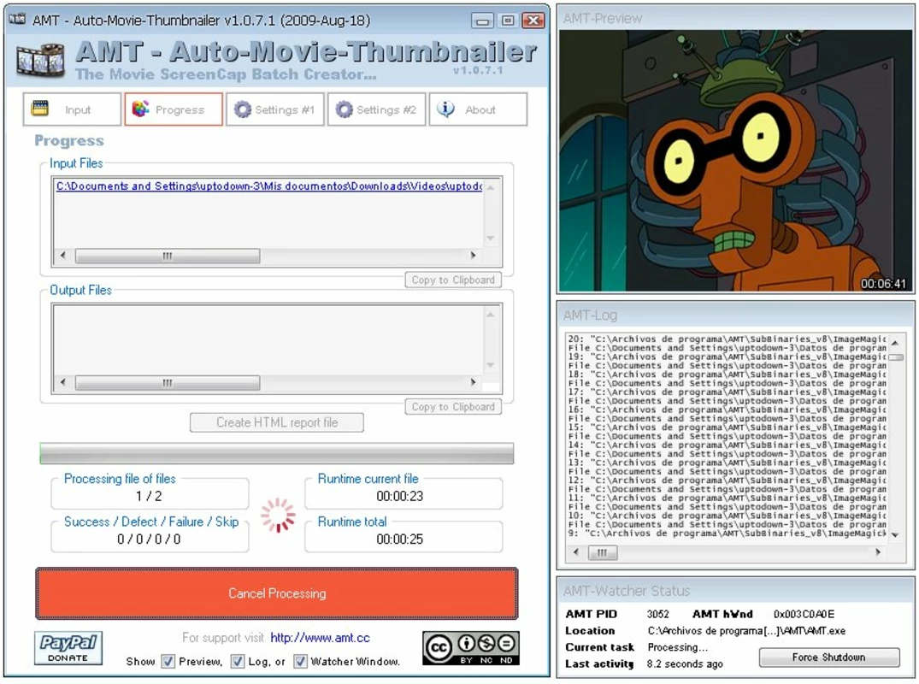Click the Settings #1 gear icon
This screenshot has width=919, height=684.
242,109
